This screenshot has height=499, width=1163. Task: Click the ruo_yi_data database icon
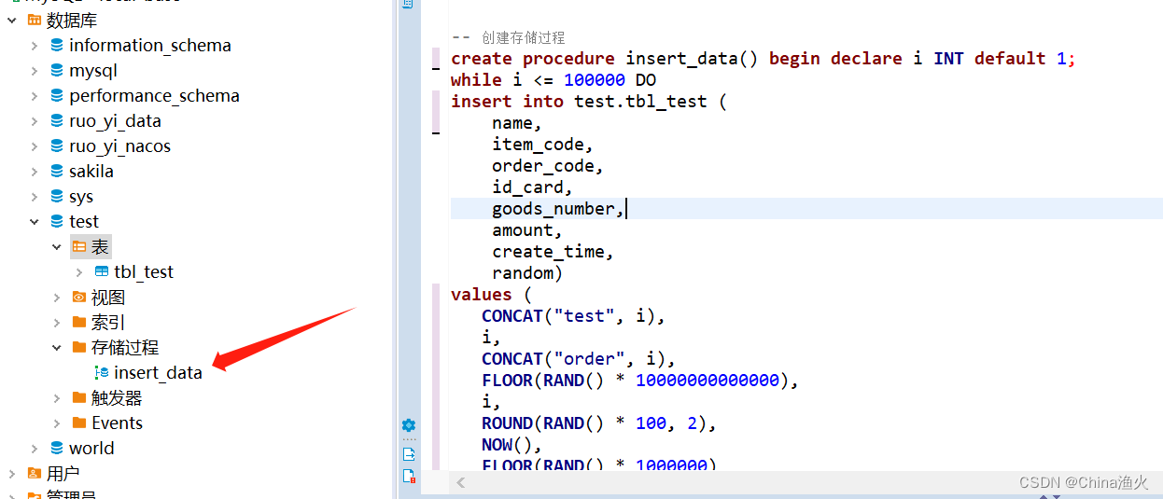click(x=57, y=120)
